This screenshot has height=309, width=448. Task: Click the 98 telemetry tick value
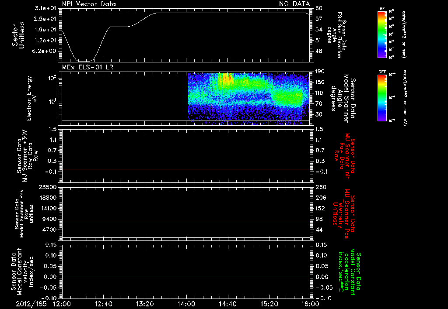[319, 219]
